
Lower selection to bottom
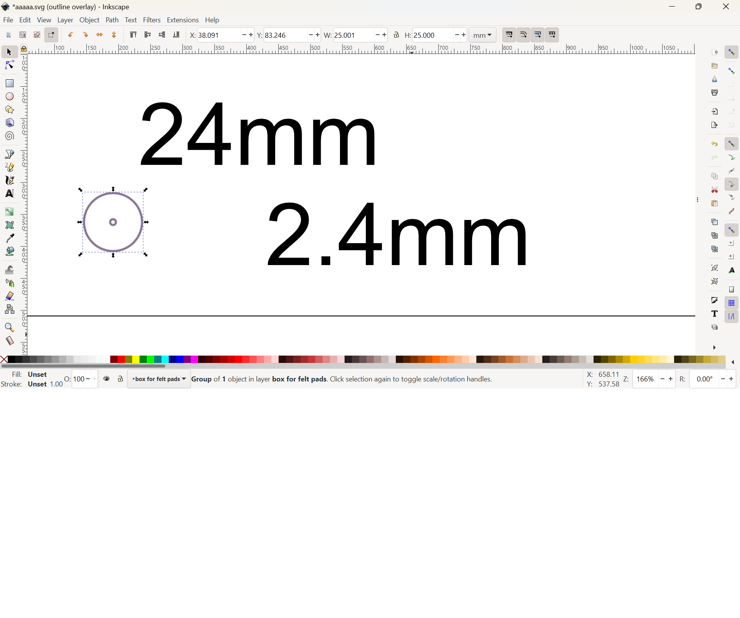(x=176, y=35)
